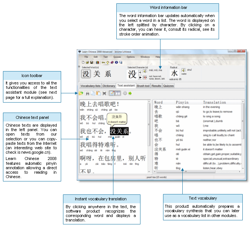Click the green arrow icon in Text assistant toolbar
The image size is (252, 227).
130,93
